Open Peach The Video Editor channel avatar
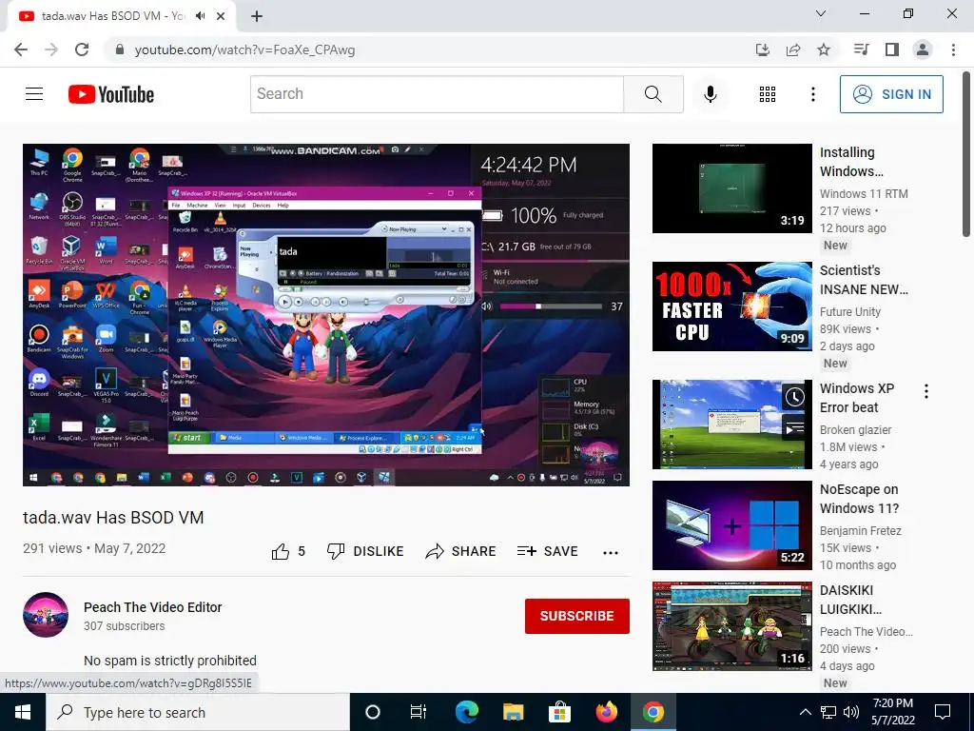The width and height of the screenshot is (974, 731). click(46, 615)
